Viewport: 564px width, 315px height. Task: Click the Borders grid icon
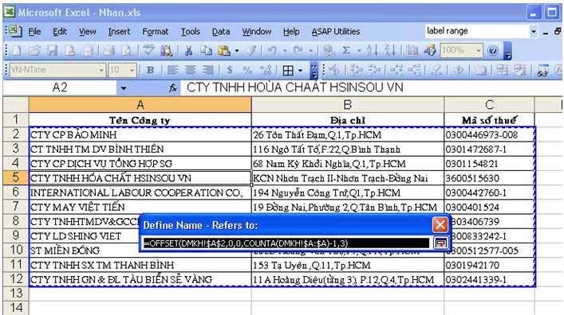288,70
